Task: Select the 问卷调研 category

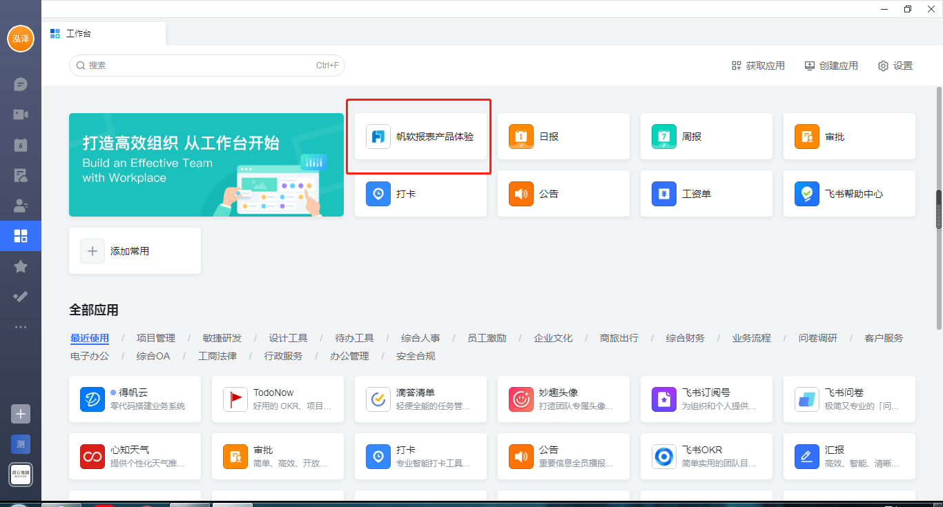Action: click(x=818, y=338)
